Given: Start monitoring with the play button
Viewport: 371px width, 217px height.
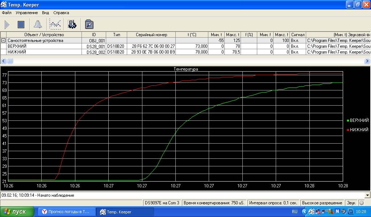Looking at the screenshot, I should [7, 25].
